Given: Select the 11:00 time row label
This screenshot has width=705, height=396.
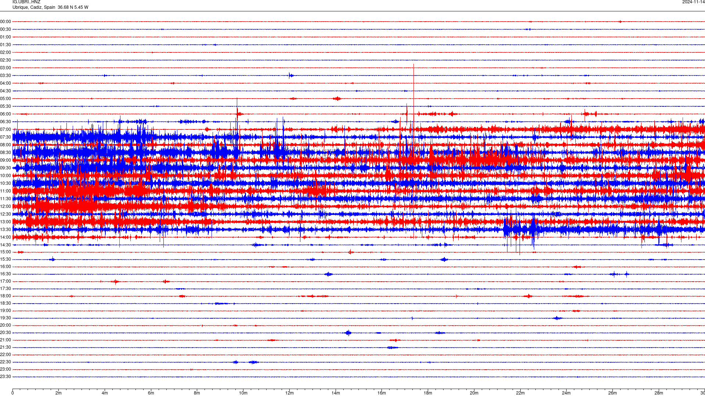Looking at the screenshot, I should 6,191.
